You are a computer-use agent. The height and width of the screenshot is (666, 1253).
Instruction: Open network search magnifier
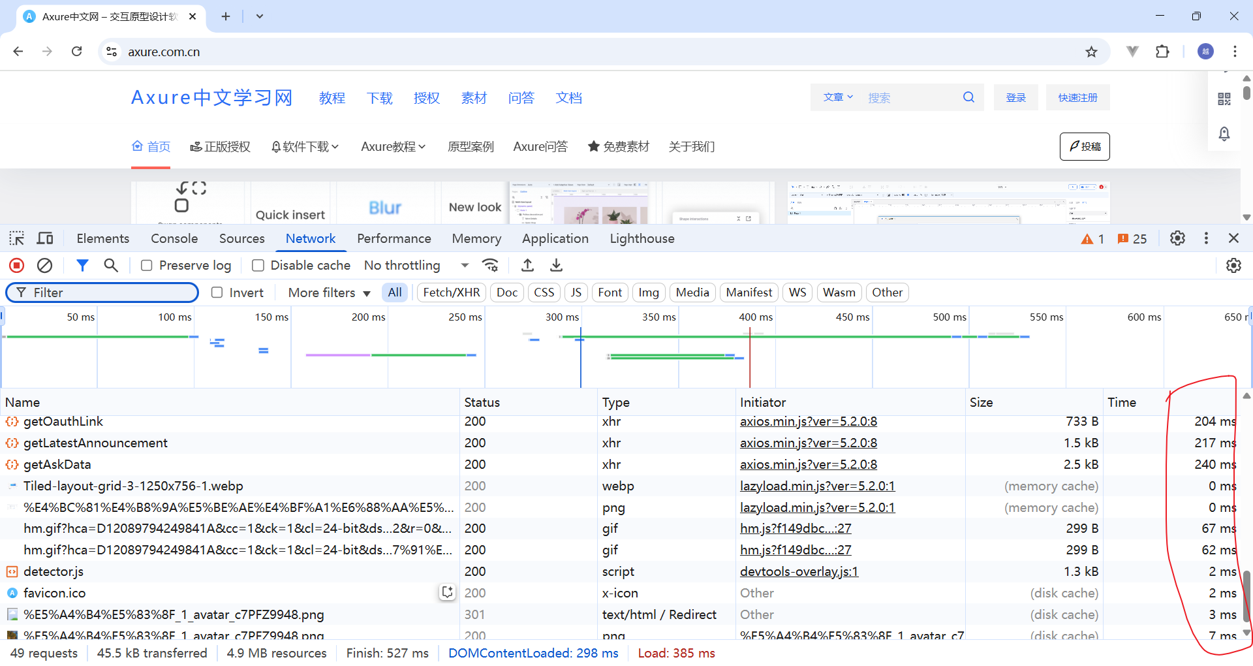(111, 265)
